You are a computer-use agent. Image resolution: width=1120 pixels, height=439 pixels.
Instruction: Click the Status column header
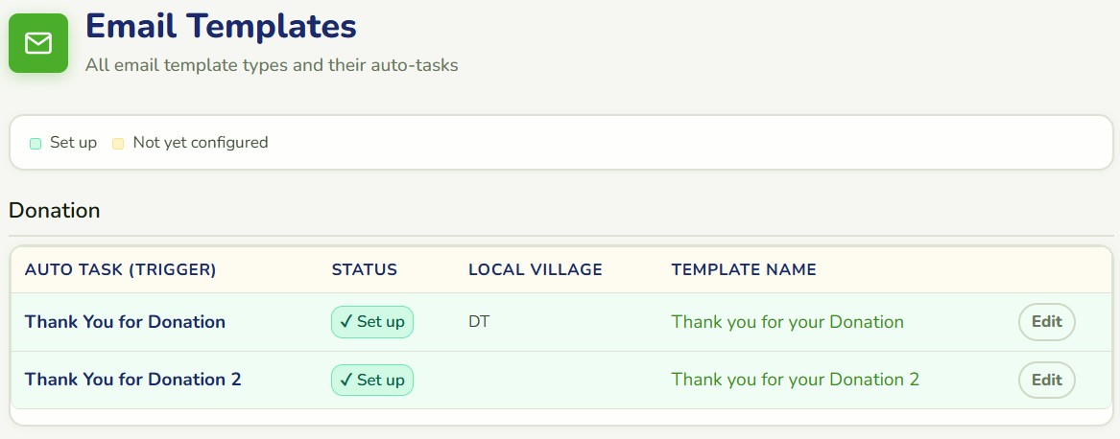[x=365, y=270]
